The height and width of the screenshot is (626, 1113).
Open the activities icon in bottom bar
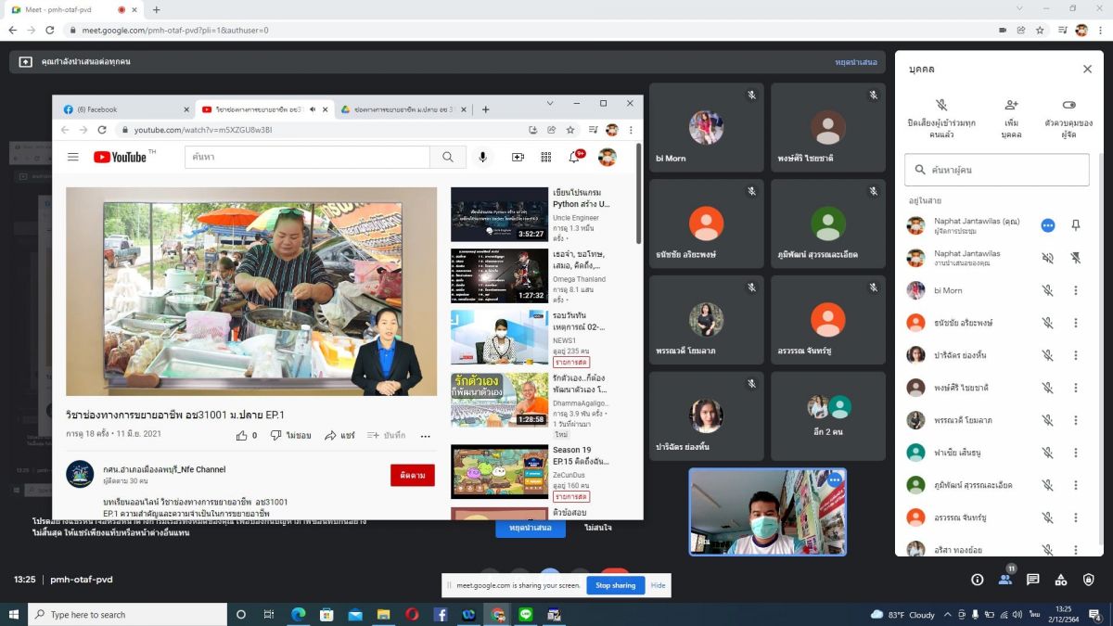pyautogui.click(x=1061, y=580)
